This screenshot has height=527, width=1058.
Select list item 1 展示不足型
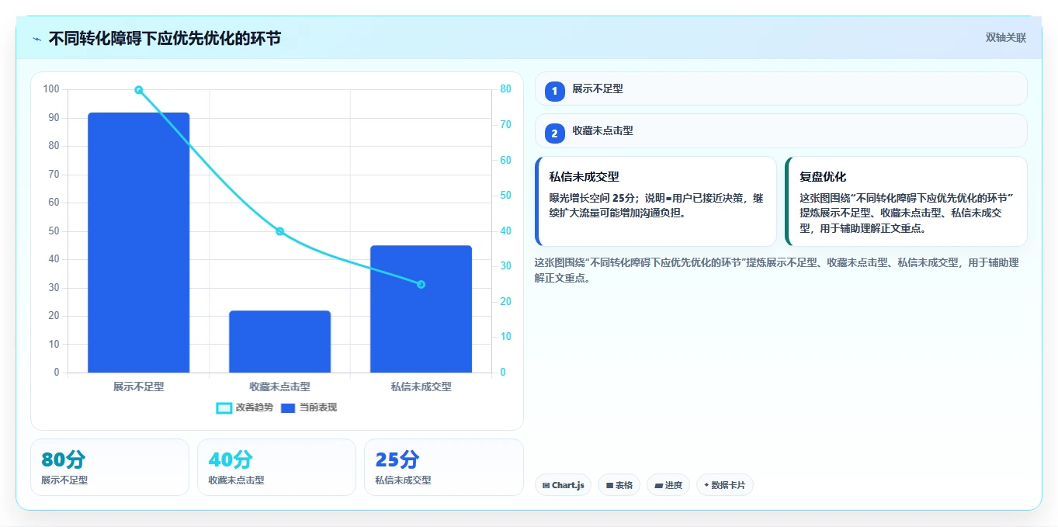pos(781,88)
